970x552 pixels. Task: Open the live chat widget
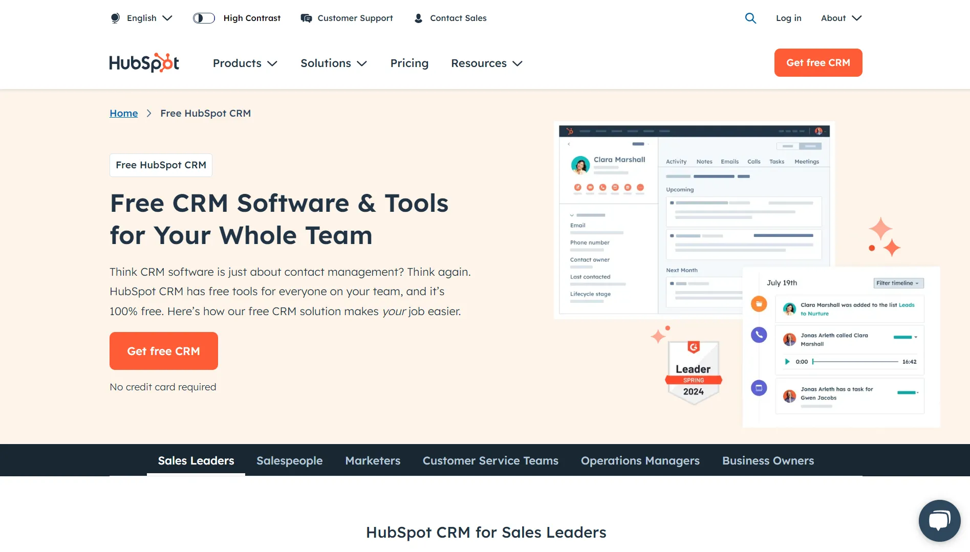939,520
